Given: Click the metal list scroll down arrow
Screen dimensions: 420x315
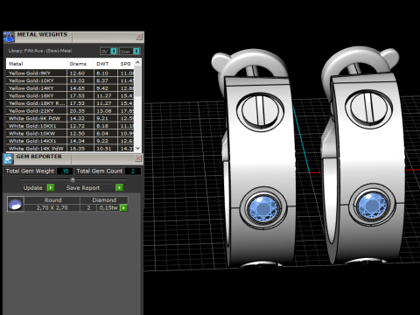Looking at the screenshot, I should 138,148.
